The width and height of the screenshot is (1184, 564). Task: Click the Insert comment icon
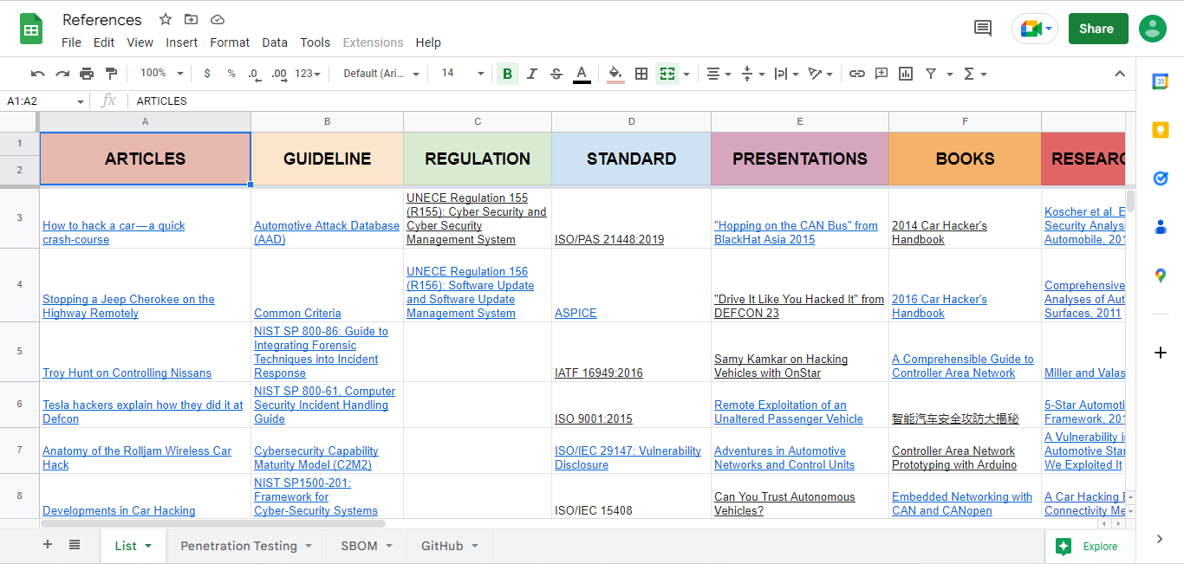[x=881, y=74]
